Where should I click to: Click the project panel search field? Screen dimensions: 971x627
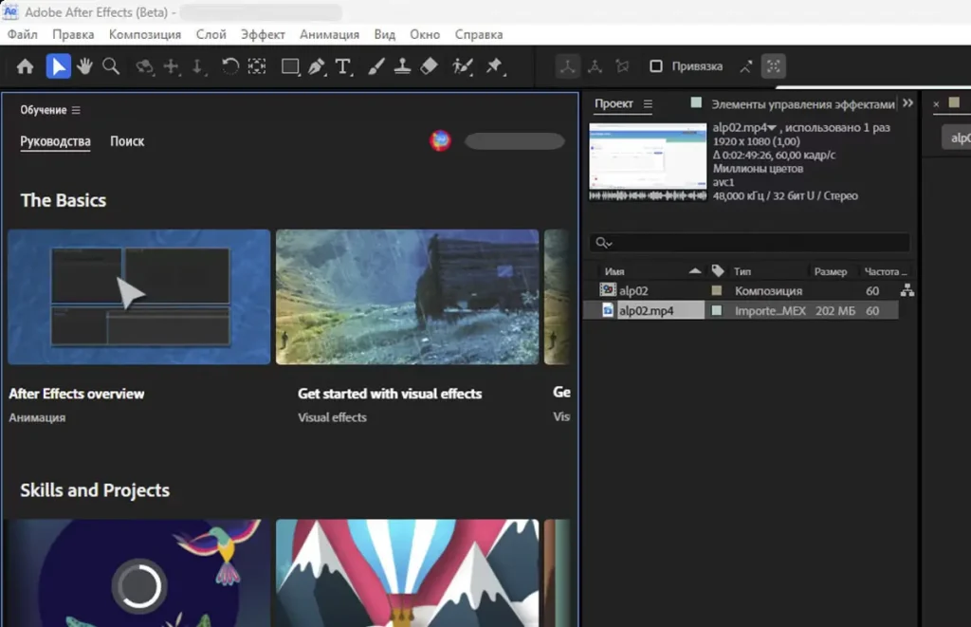749,243
